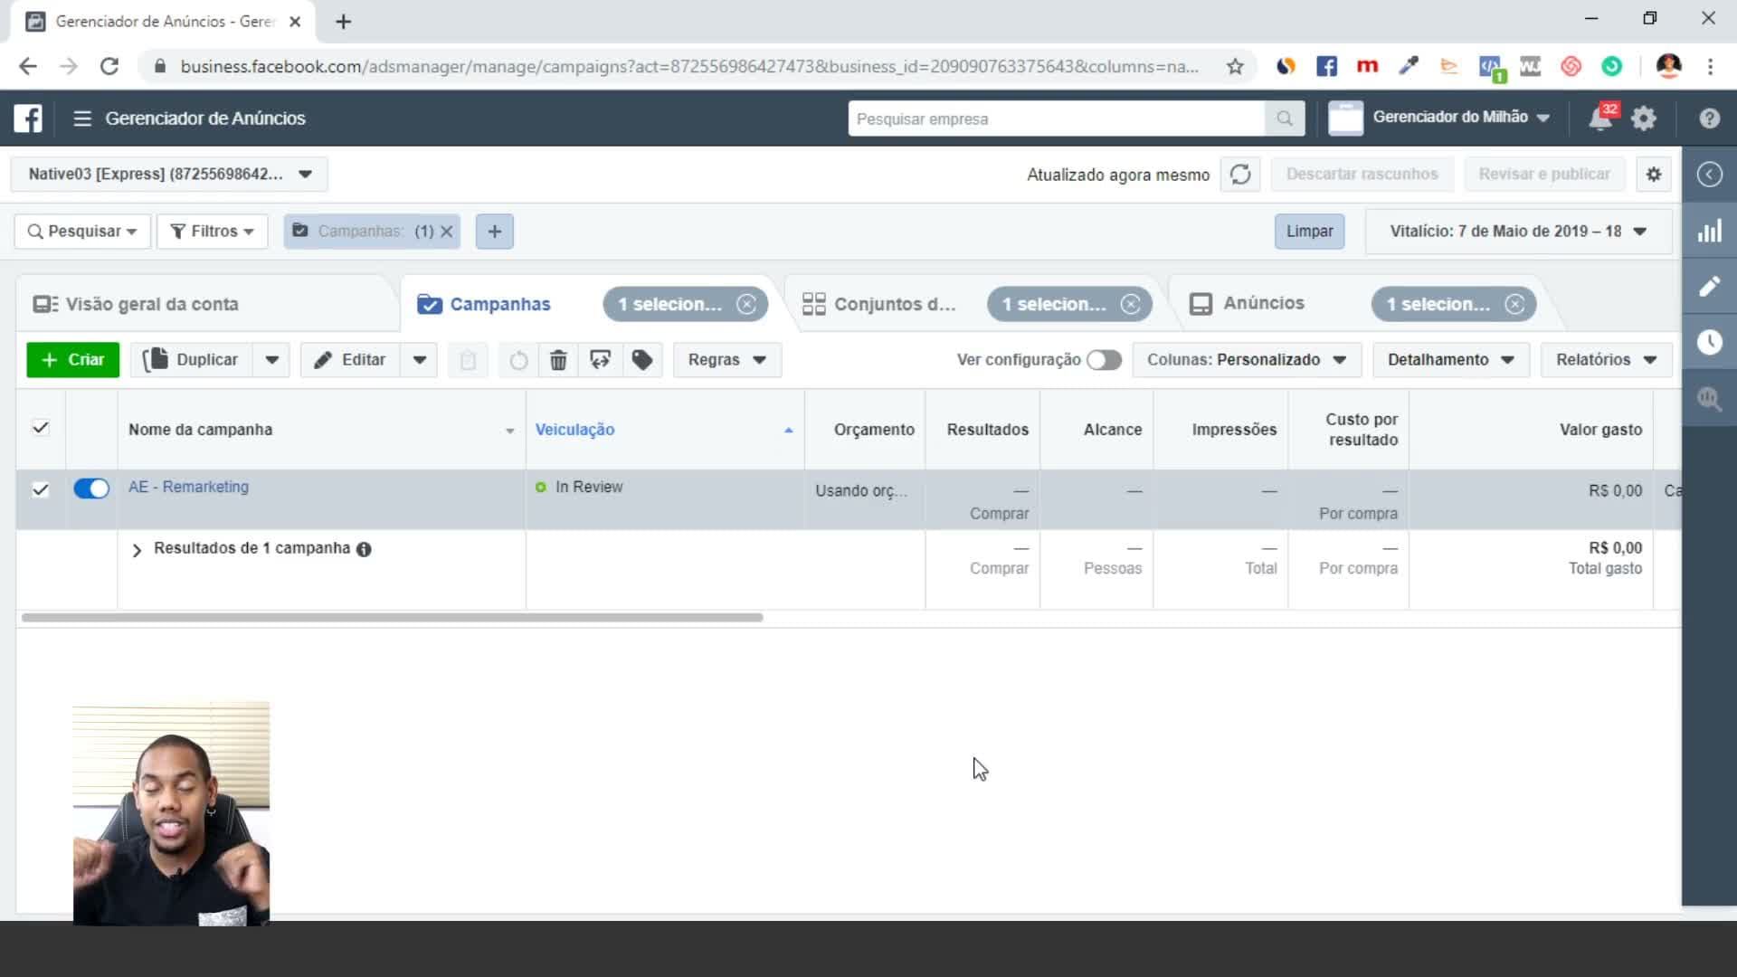Screen dimensions: 1737x977
Task: Uncheck the AE - Remarketing row checkbox
Action: point(41,489)
